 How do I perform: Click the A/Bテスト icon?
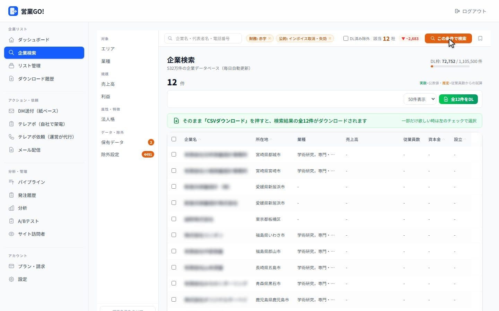[x=11, y=221]
